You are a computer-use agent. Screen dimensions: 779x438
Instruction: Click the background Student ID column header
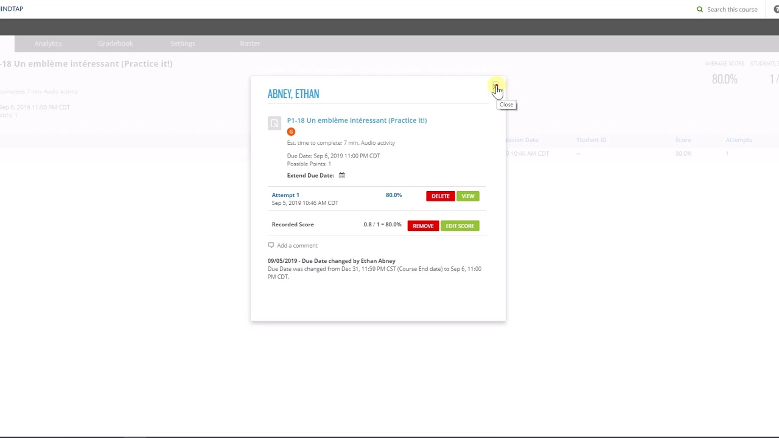pyautogui.click(x=591, y=140)
